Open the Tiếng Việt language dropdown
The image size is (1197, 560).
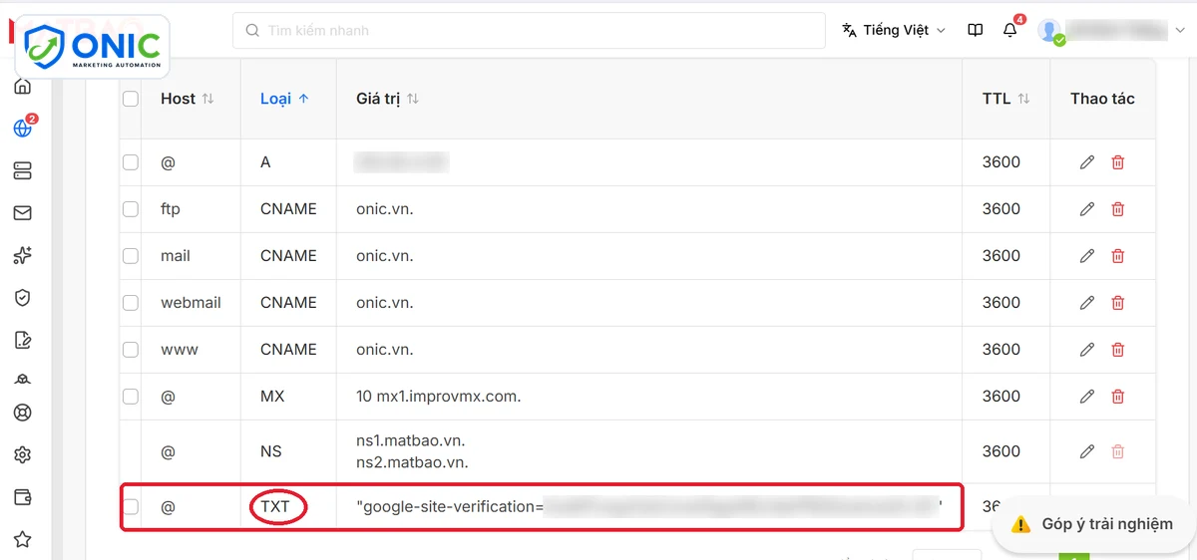pos(894,30)
